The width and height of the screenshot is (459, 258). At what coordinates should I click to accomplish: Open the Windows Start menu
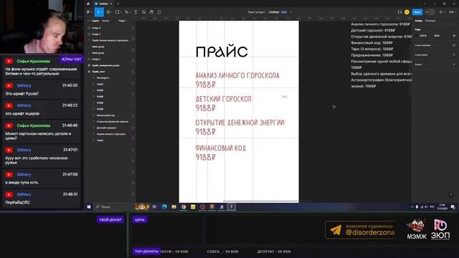(x=89, y=207)
